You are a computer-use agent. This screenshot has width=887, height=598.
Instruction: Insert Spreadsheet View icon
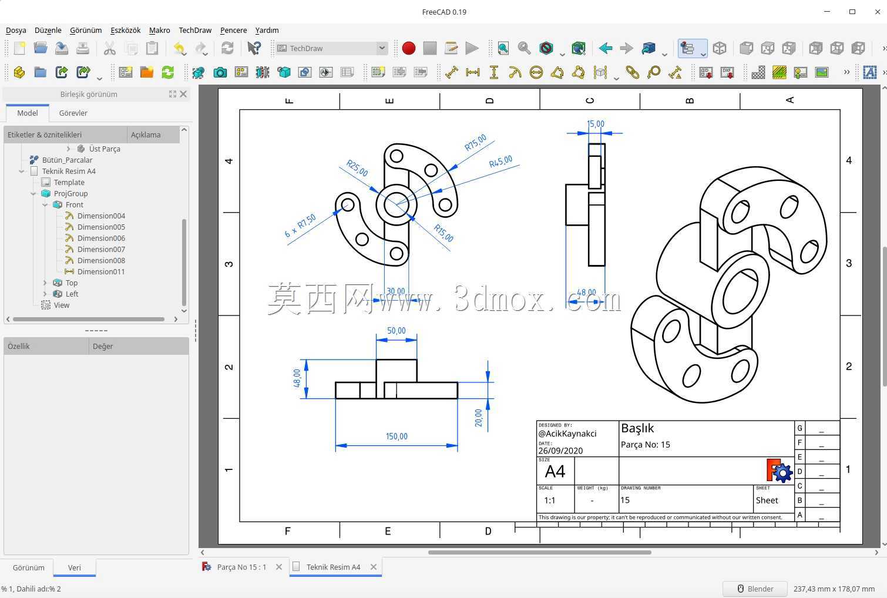tap(347, 72)
